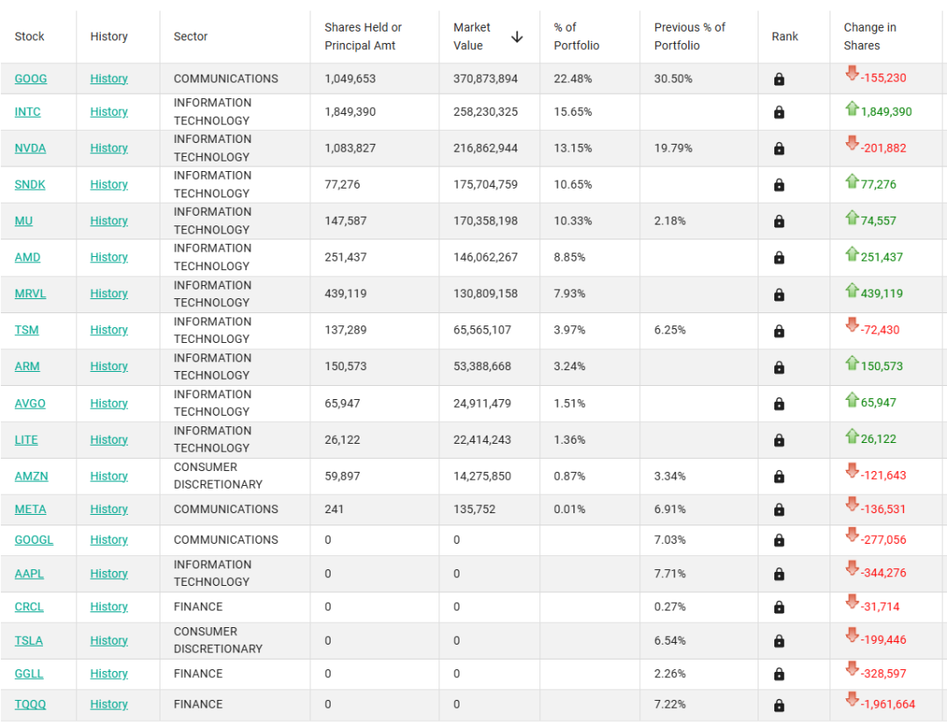Click the lock icon in MU row
947x728 pixels.
780,220
